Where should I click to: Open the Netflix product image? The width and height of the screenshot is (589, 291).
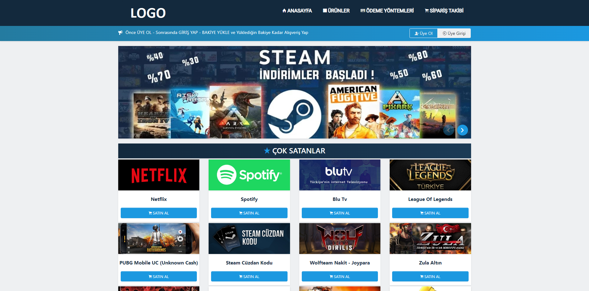pos(159,175)
